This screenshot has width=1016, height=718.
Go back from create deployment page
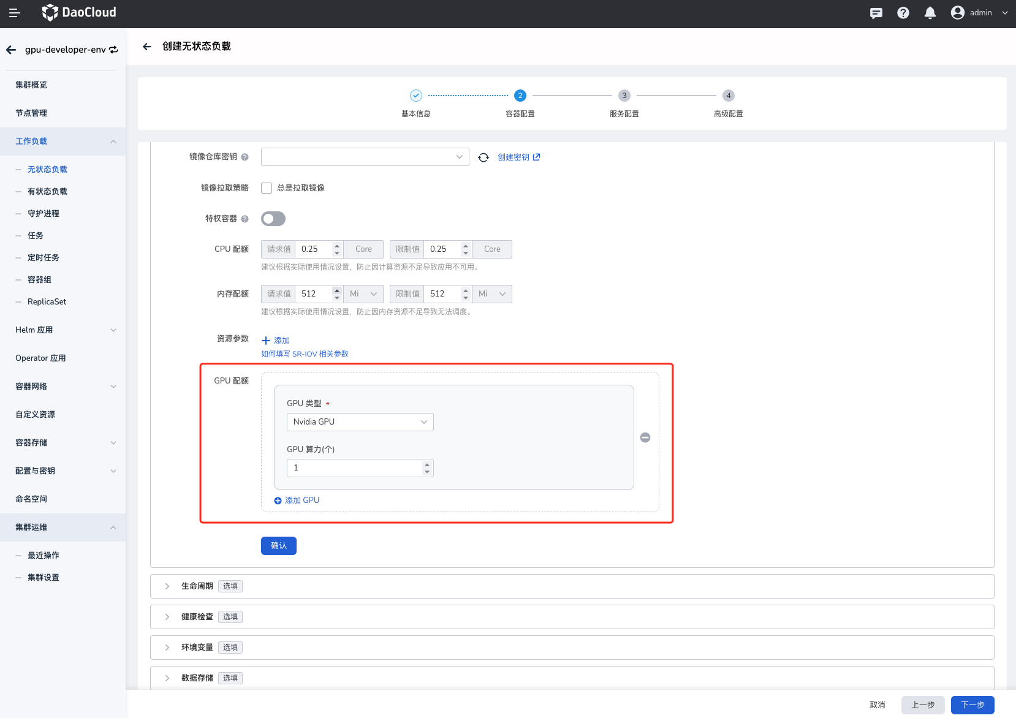click(147, 47)
